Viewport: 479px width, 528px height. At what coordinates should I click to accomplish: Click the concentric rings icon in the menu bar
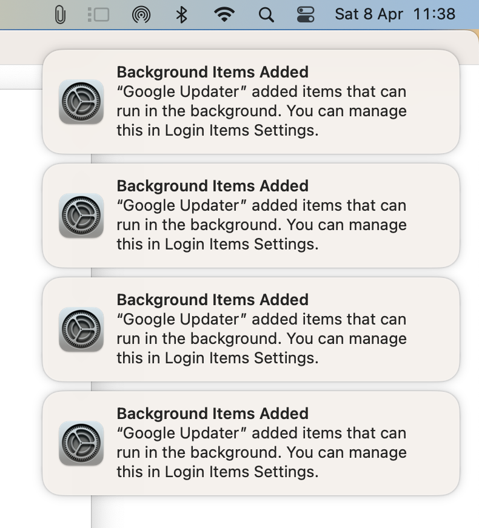[141, 15]
